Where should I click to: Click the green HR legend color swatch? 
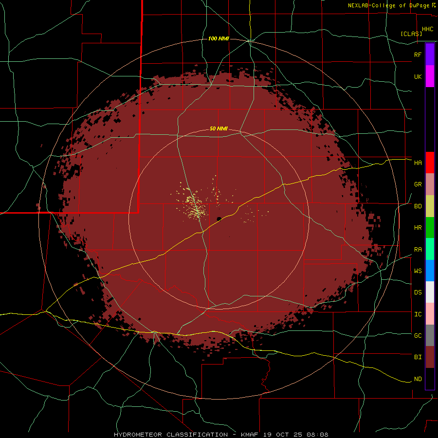[430, 228]
